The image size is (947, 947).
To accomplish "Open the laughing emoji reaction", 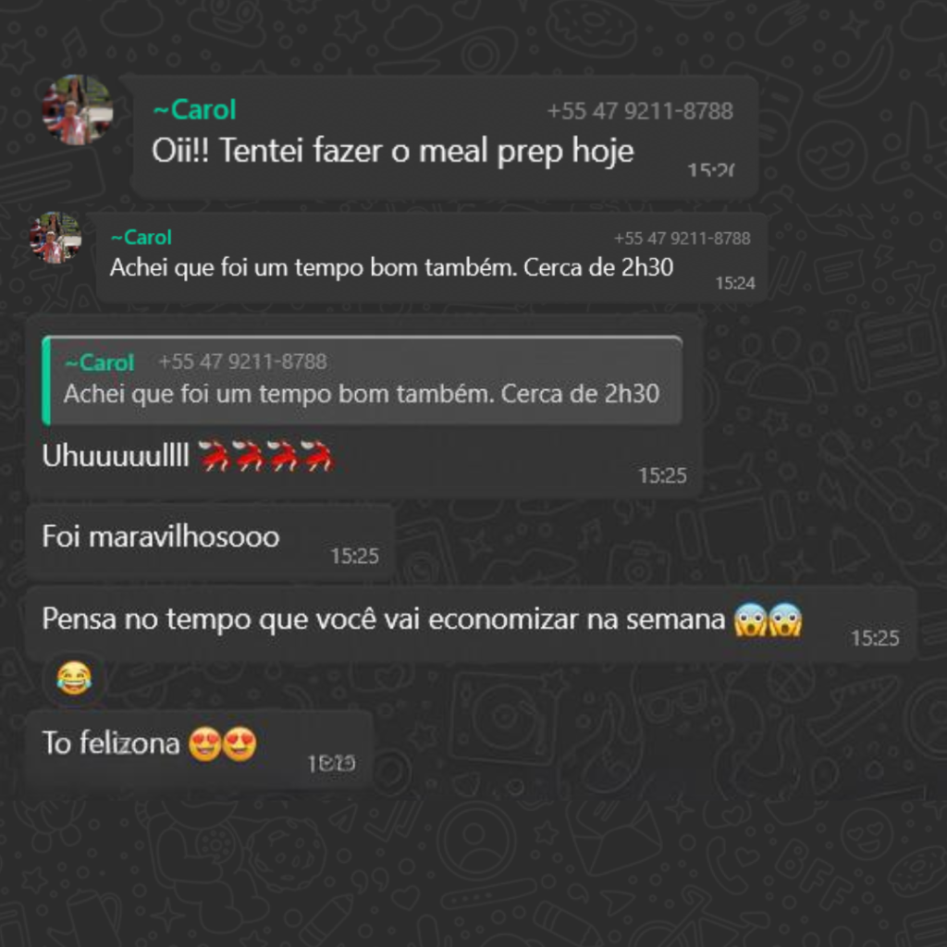I will tap(74, 678).
